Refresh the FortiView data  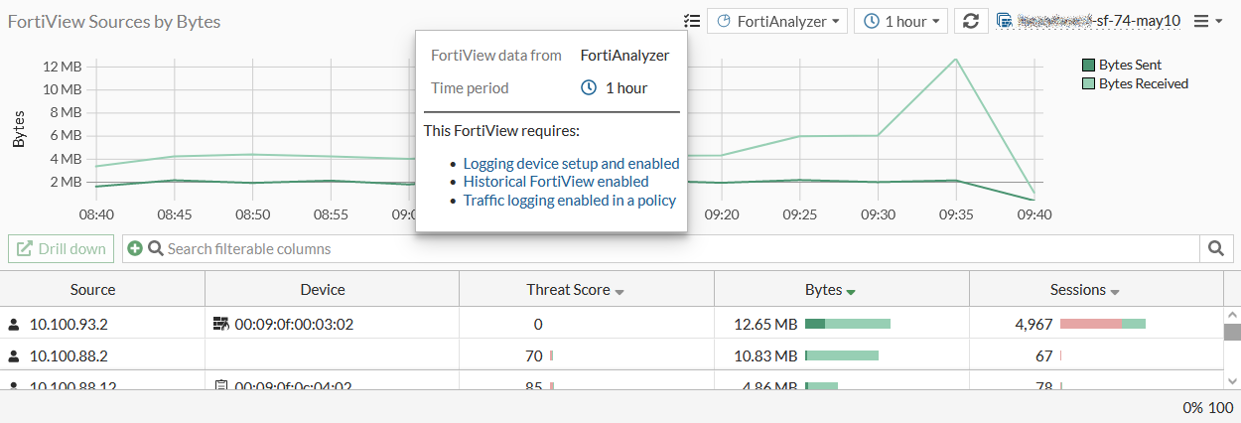pyautogui.click(x=971, y=21)
